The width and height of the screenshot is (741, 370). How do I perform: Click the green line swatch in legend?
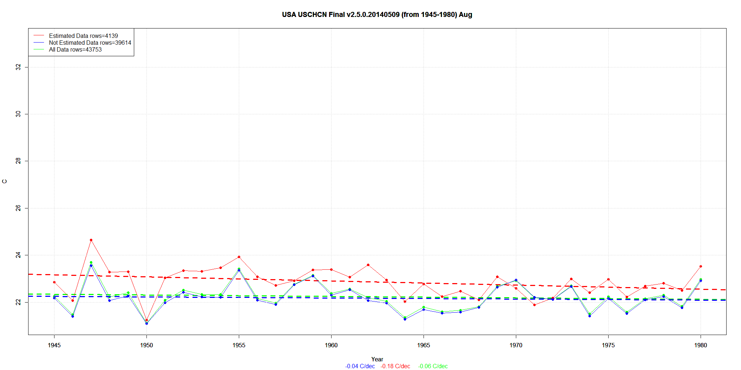point(39,49)
